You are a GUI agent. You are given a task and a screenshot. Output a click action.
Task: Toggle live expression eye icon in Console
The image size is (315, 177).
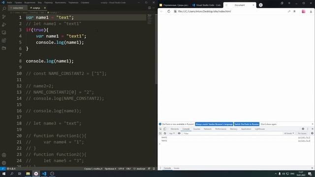point(179,133)
